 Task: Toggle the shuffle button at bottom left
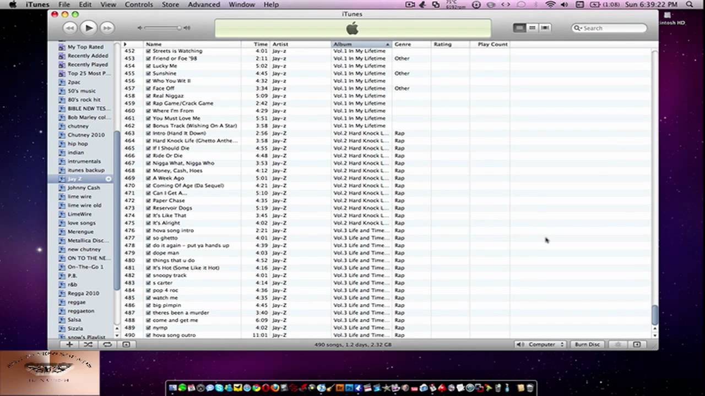tap(88, 344)
